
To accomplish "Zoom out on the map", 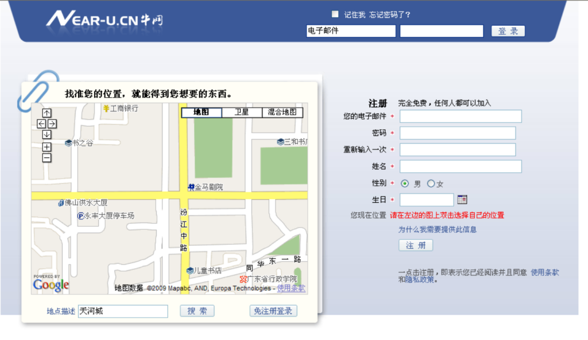I will (x=47, y=158).
